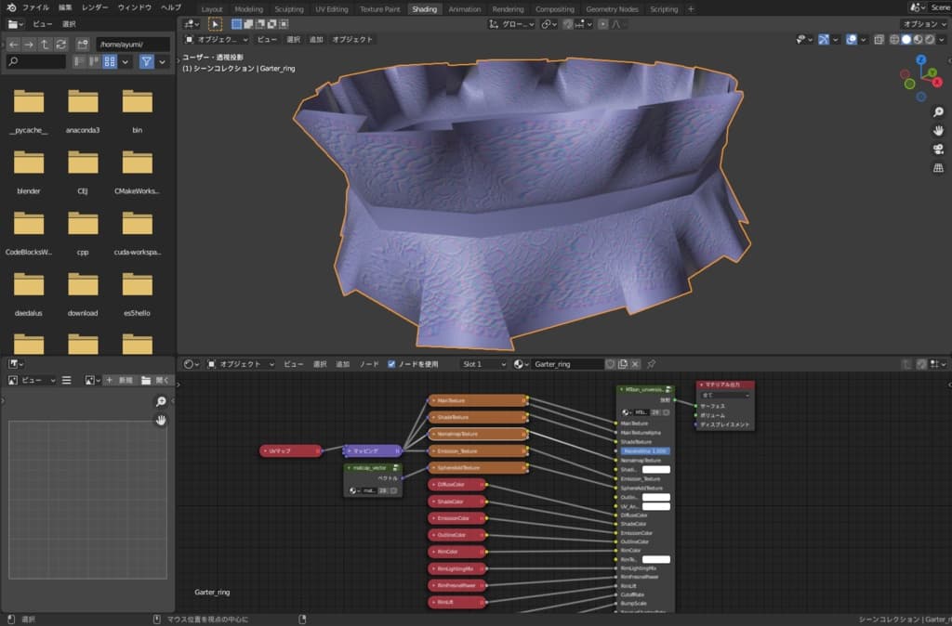Viewport: 952px width, 626px height.
Task: Select the tweak select tool icon
Action: tap(215, 24)
